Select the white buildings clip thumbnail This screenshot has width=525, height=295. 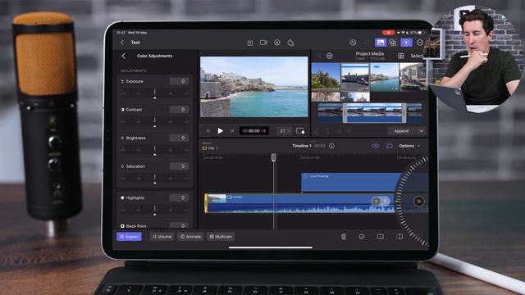(x=413, y=77)
